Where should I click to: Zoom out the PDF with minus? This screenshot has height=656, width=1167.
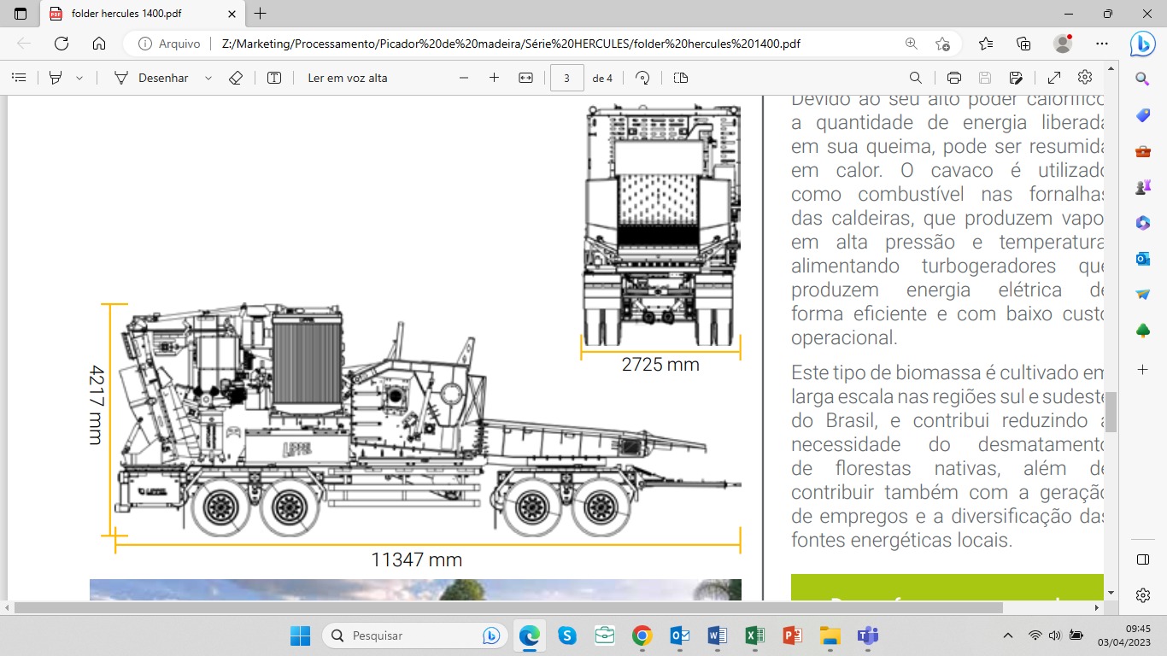coord(464,78)
